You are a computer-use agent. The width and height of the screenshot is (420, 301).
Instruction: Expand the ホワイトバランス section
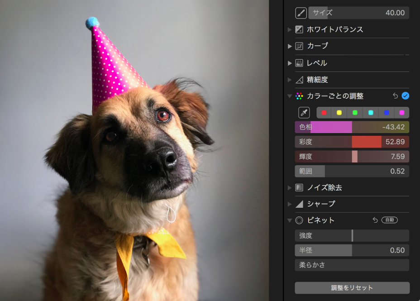click(289, 29)
